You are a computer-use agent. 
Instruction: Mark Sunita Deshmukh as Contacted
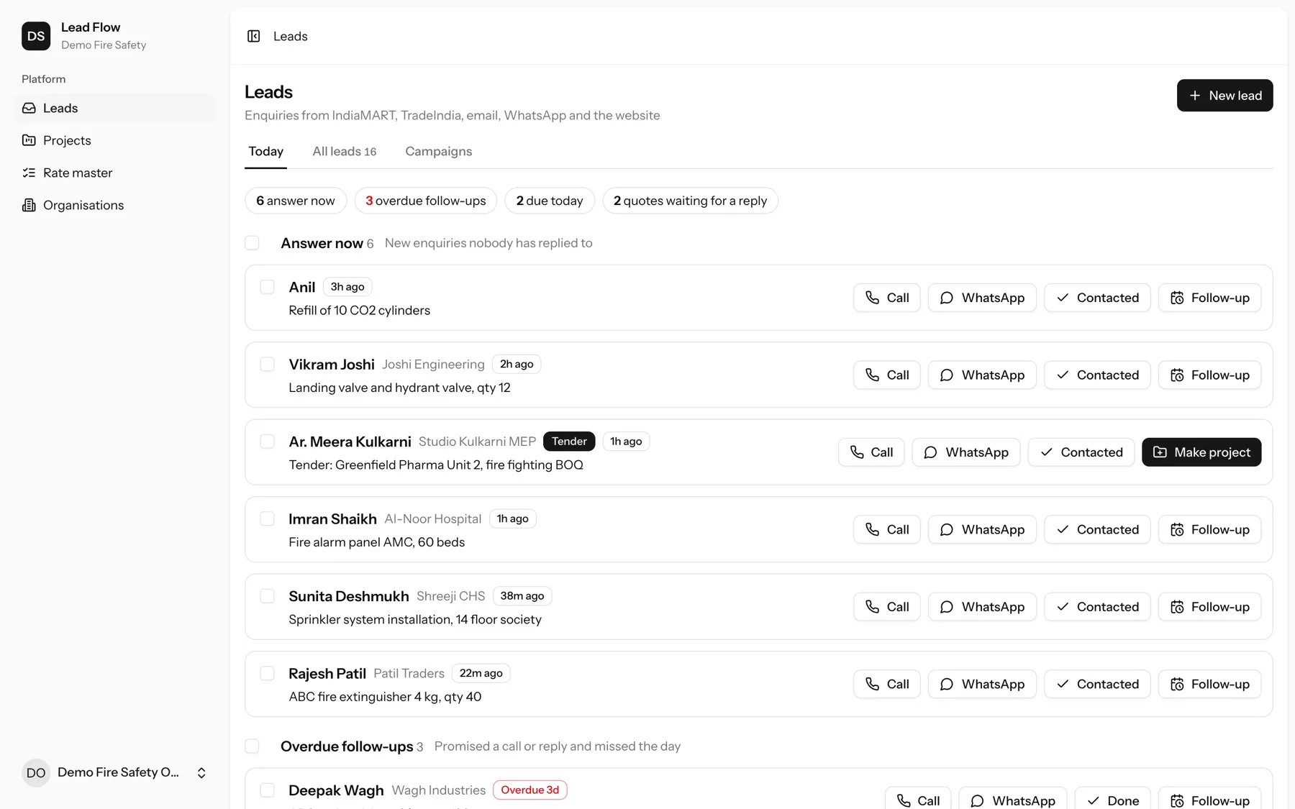tap(1097, 607)
